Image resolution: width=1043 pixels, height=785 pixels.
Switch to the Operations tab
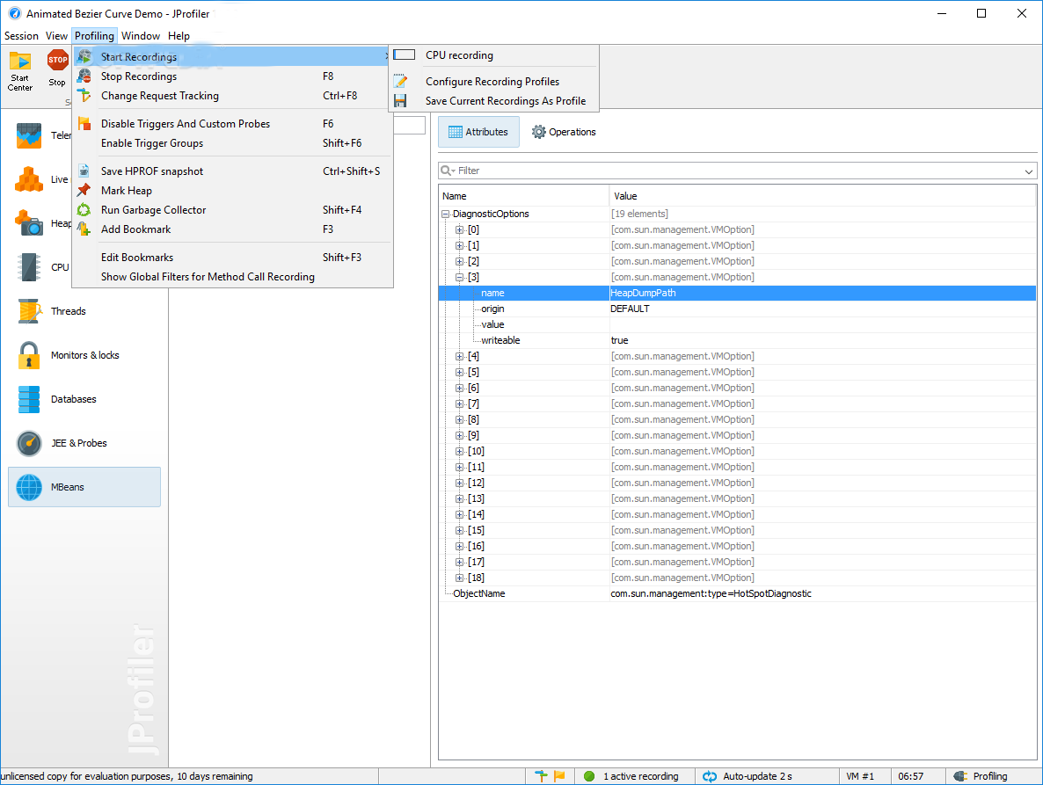[x=564, y=132]
